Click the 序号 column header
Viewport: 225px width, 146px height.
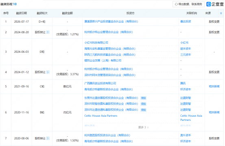pos(6,13)
